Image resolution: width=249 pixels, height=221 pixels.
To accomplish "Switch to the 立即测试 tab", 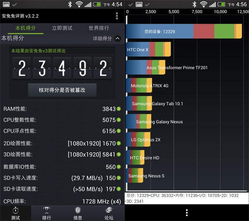I will tap(62, 28).
